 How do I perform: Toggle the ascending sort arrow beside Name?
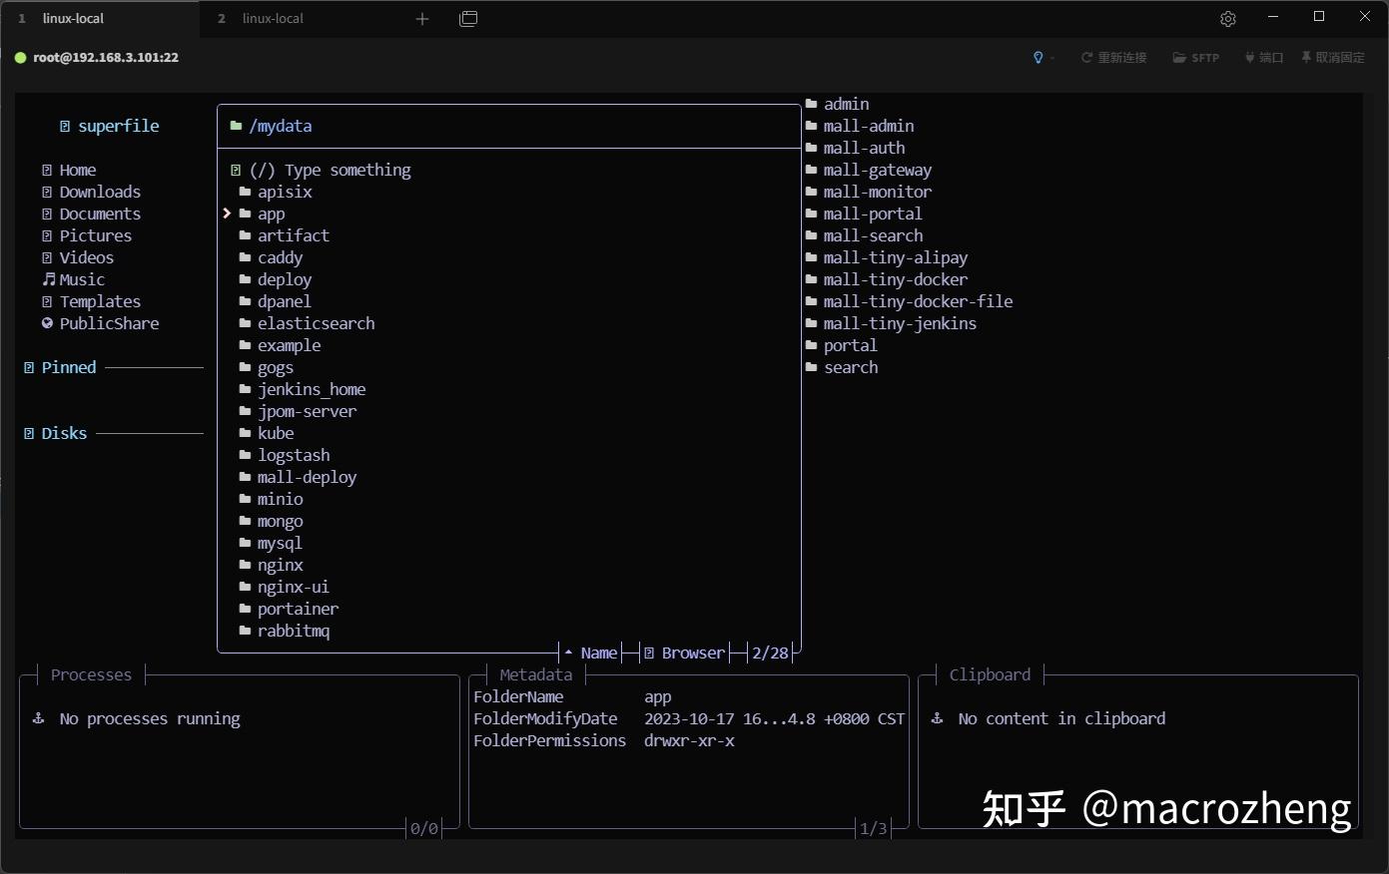click(566, 653)
